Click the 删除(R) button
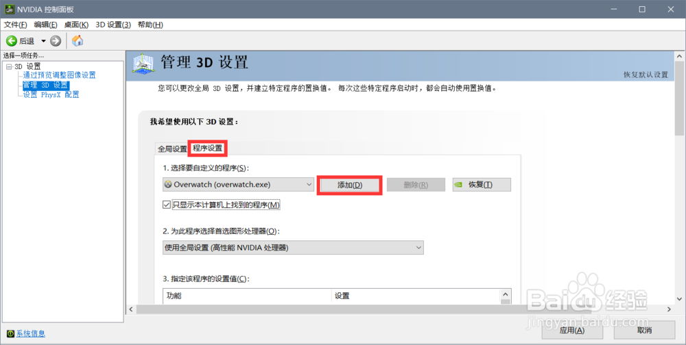 point(416,186)
